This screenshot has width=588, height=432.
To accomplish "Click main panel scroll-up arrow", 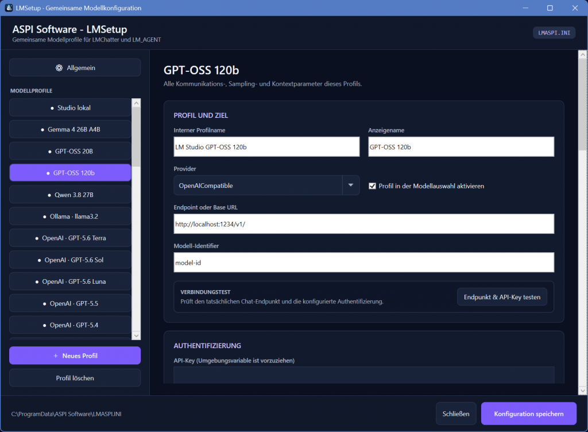I will [x=582, y=55].
